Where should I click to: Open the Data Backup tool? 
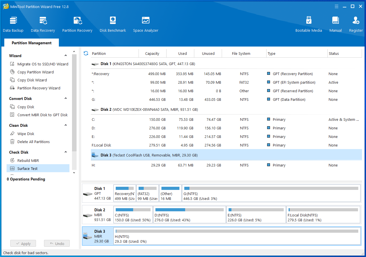tap(13, 24)
